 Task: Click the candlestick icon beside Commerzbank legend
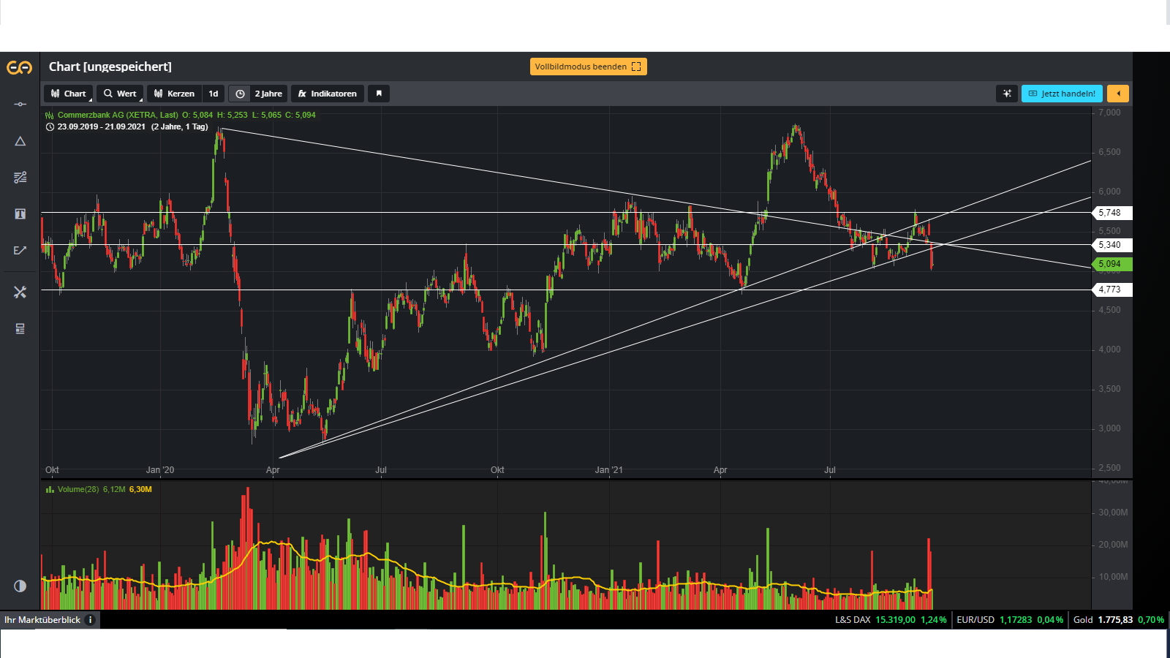coord(50,115)
